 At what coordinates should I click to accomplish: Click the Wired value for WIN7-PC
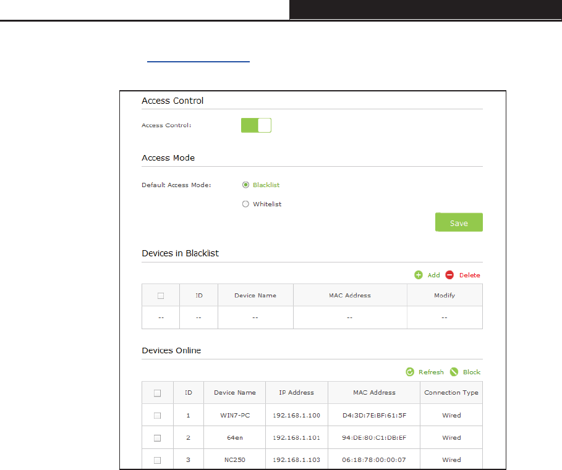coord(451,415)
